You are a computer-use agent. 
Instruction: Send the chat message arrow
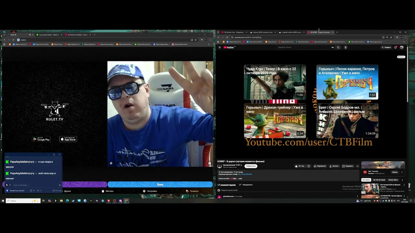click(x=60, y=185)
